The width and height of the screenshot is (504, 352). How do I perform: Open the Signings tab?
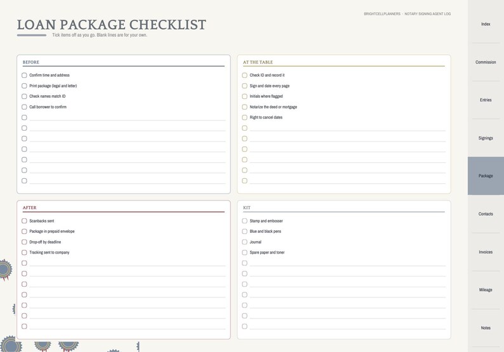click(x=486, y=138)
